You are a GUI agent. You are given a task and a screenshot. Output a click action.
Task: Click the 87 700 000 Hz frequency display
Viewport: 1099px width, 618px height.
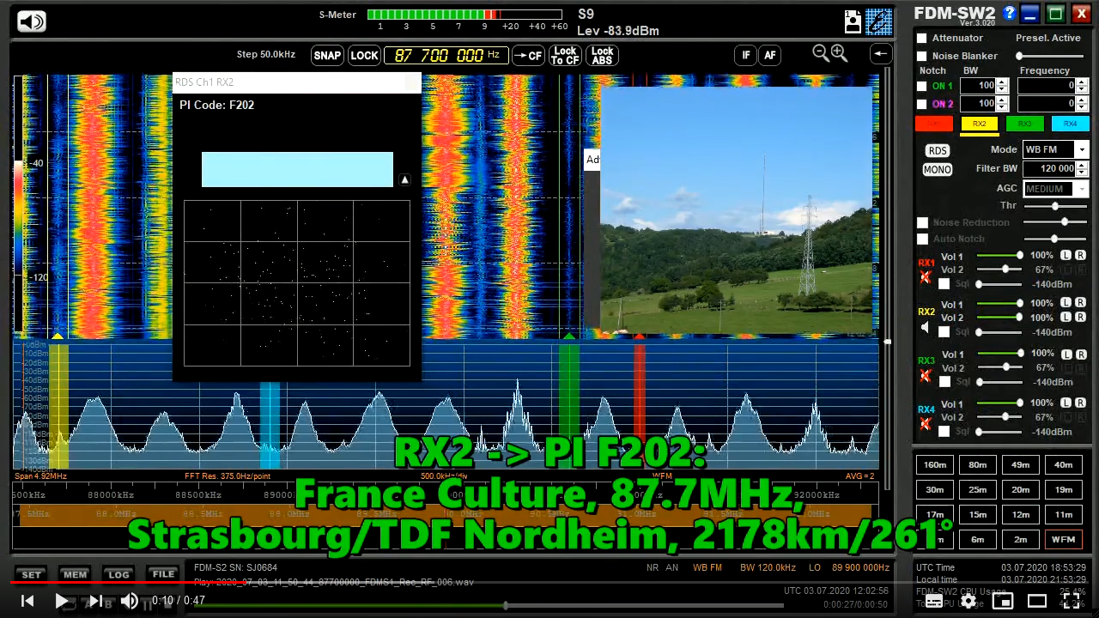[446, 55]
